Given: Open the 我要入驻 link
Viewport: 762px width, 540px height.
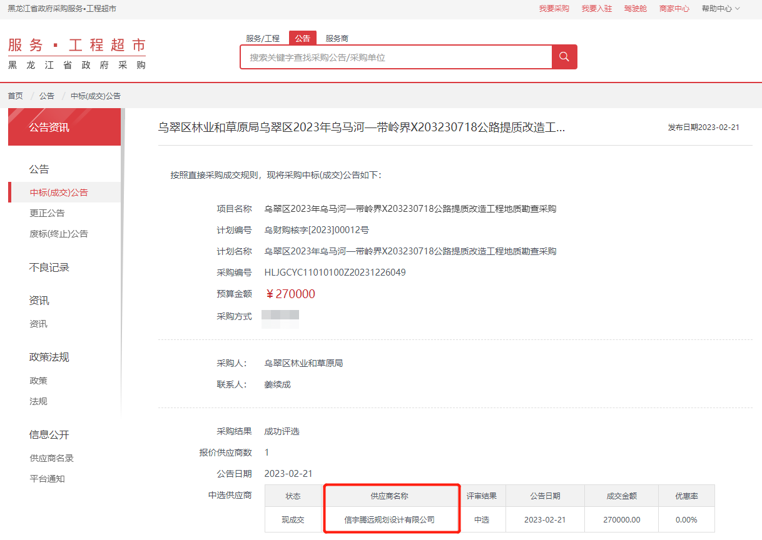Looking at the screenshot, I should click(596, 9).
